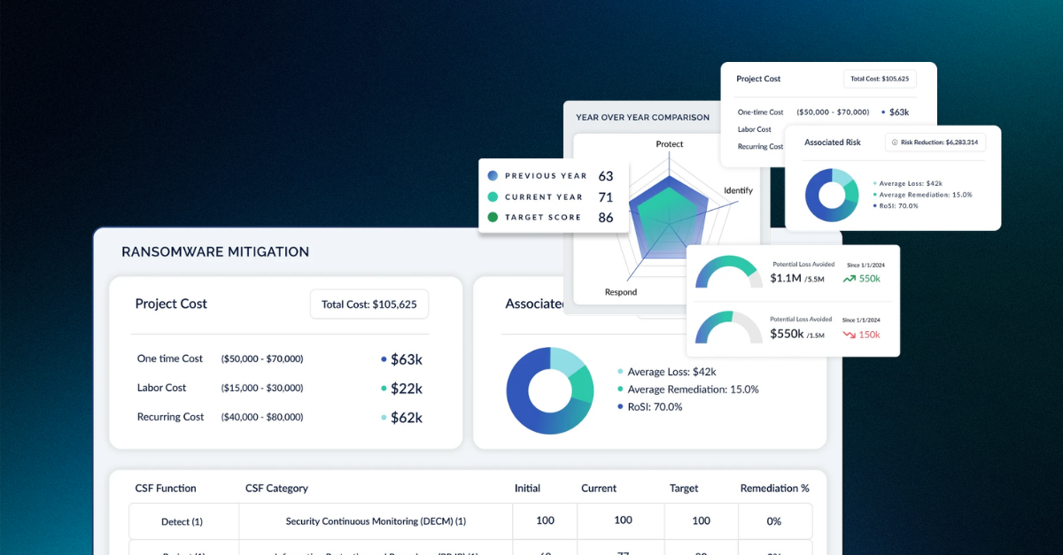1063x555 pixels.
Task: Click the donut chart in floating Associated Risk card
Action: pos(832,195)
